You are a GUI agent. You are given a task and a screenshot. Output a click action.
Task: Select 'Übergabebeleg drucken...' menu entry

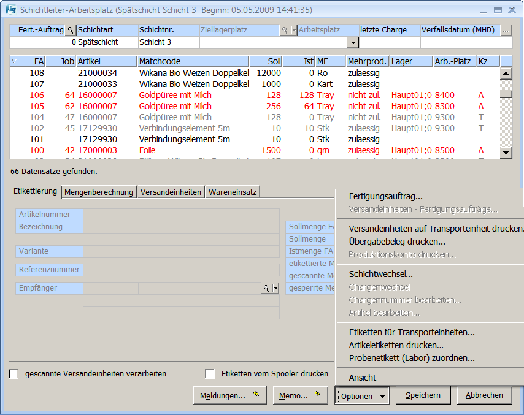pos(397,242)
